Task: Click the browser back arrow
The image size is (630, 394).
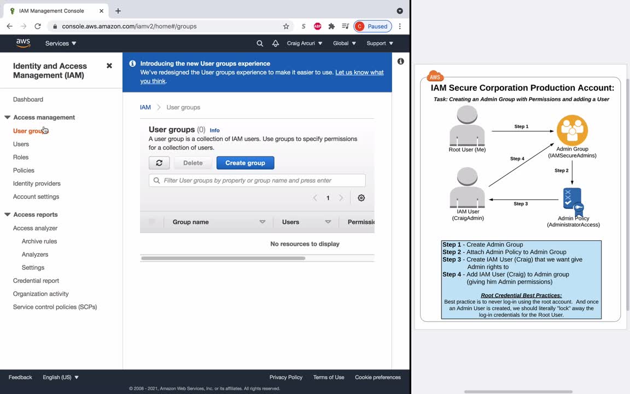Action: click(10, 26)
